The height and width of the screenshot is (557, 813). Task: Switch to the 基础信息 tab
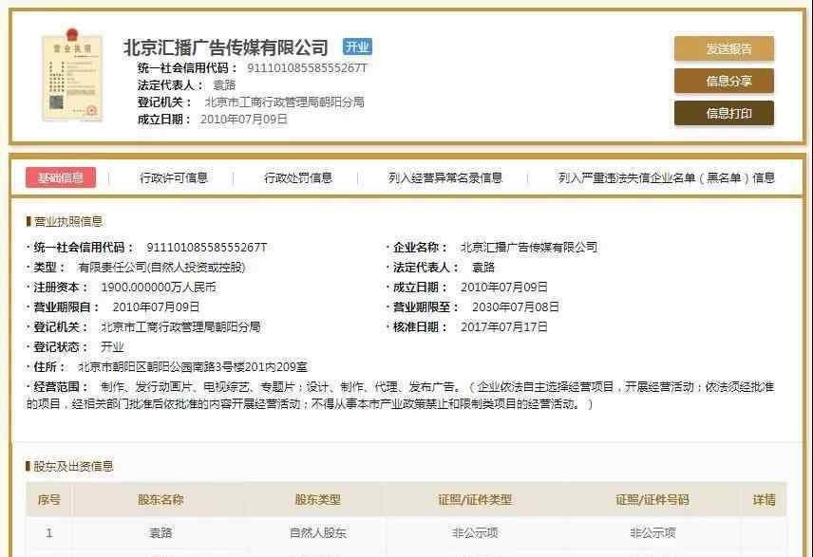point(61,177)
